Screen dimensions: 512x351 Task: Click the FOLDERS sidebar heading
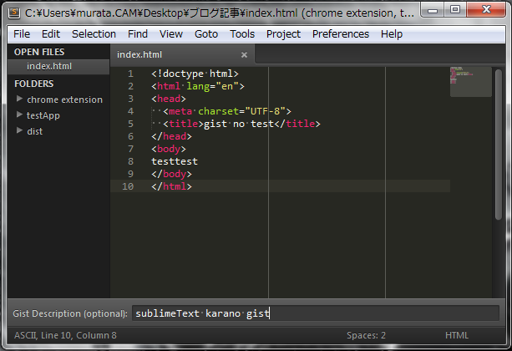click(33, 84)
